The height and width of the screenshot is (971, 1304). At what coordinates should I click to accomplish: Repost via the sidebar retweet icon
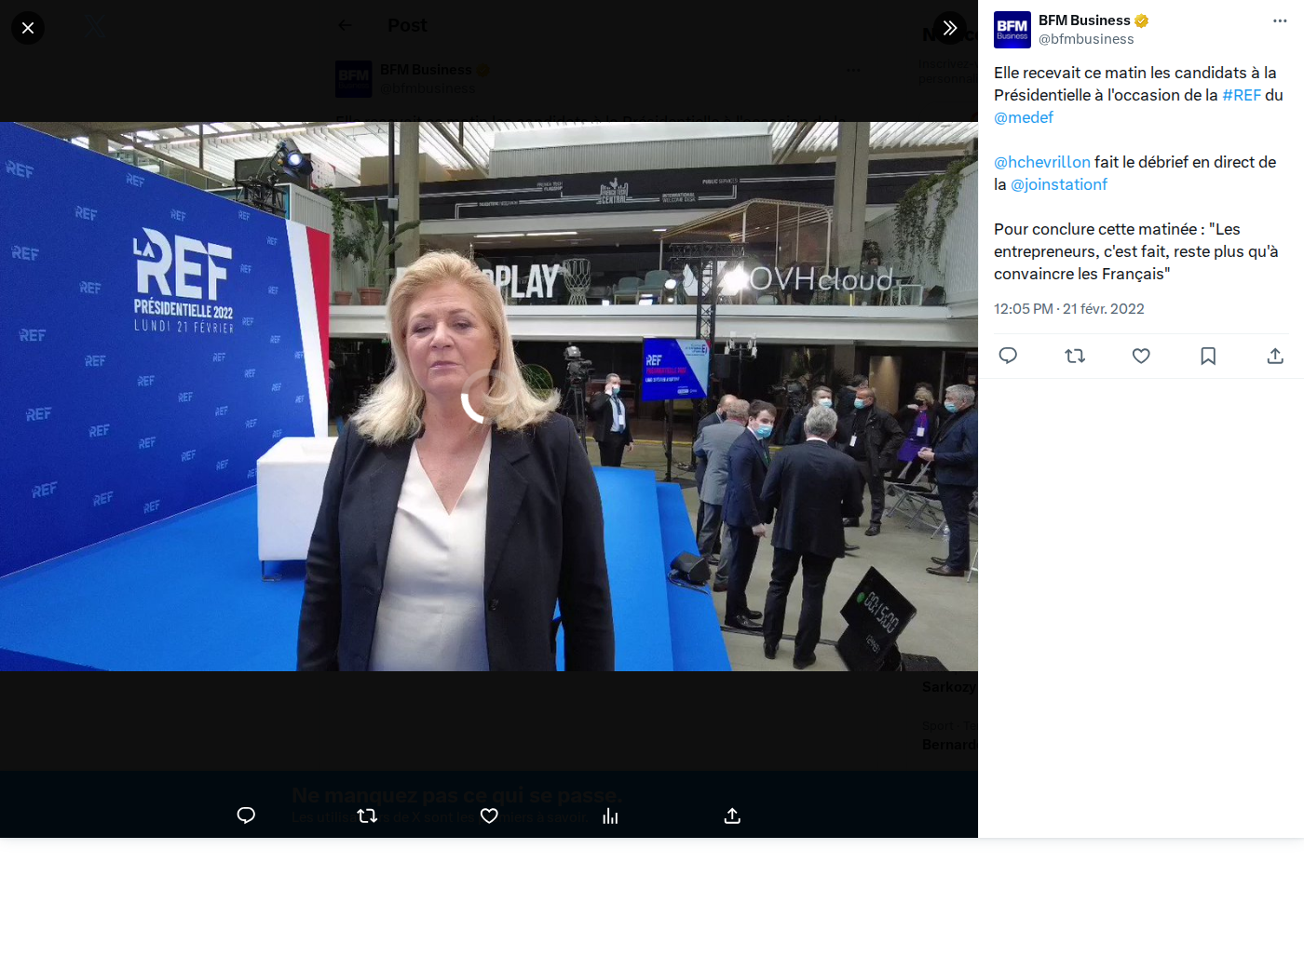click(1075, 356)
